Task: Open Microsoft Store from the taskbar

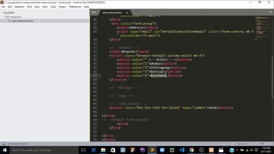Action: click(113, 150)
